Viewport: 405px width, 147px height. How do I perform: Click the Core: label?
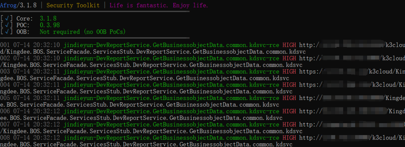[25, 19]
